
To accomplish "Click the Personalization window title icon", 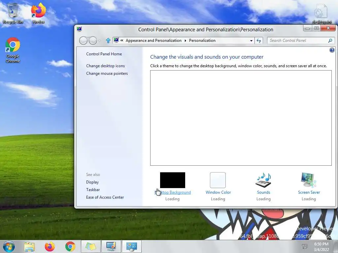I will point(79,29).
